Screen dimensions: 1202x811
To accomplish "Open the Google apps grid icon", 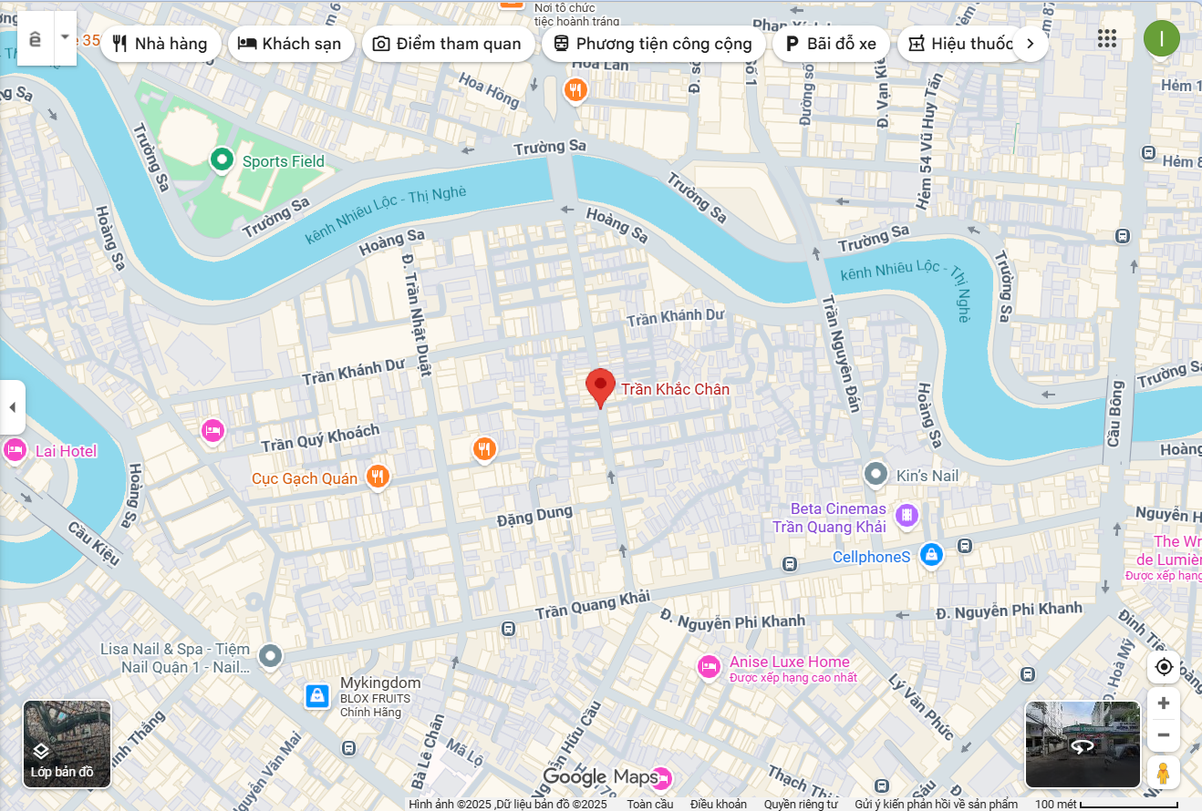I will point(1107,38).
